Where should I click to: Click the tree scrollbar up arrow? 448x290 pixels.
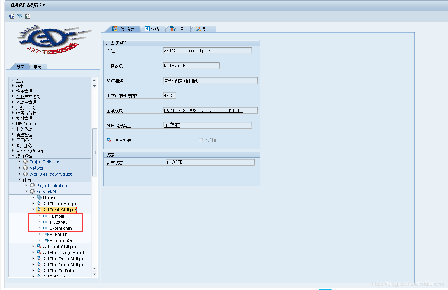pyautogui.click(x=94, y=81)
